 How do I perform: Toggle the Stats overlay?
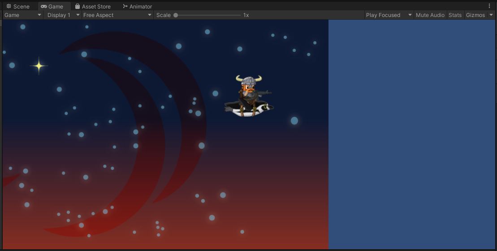pyautogui.click(x=455, y=15)
